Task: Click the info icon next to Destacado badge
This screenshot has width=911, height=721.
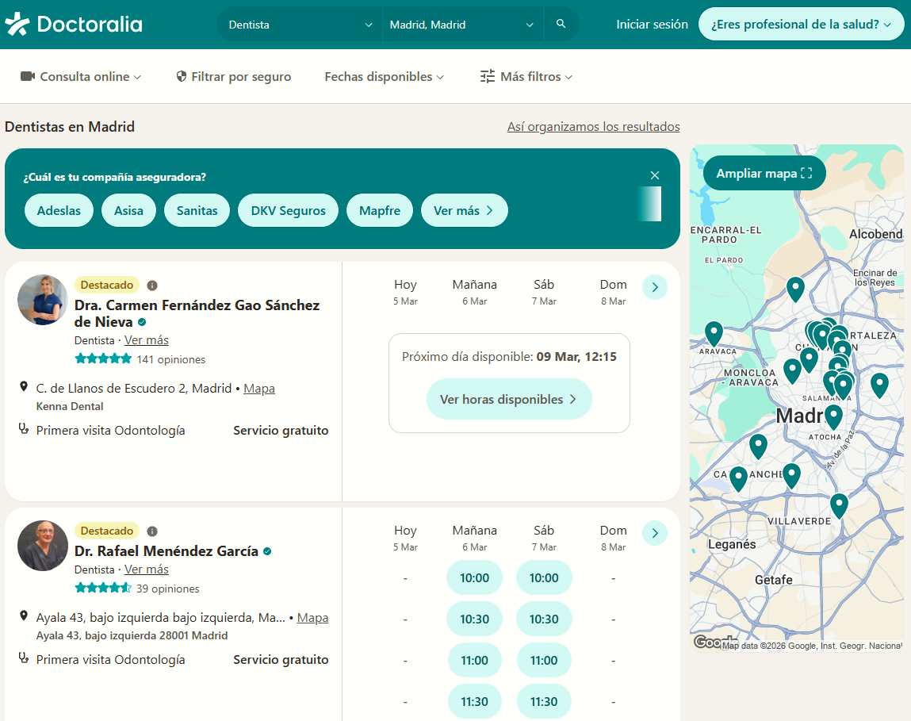Action: pos(151,285)
